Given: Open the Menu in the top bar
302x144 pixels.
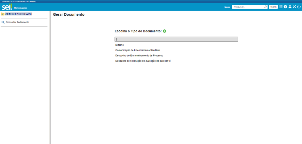Looking at the screenshot, I should 227,7.
